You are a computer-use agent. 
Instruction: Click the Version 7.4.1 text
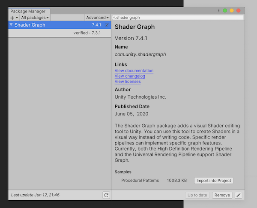[131, 38]
